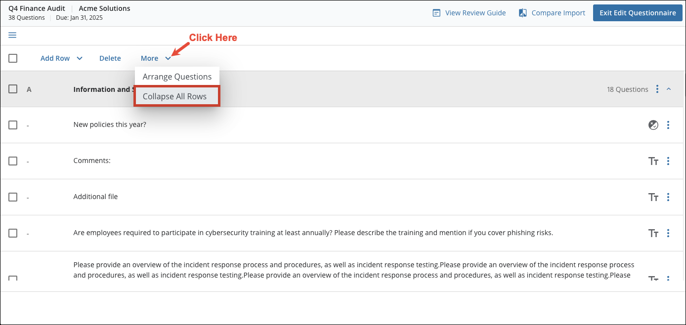The width and height of the screenshot is (686, 325).
Task: Click text type icon on 'Comments:' row
Action: click(x=653, y=161)
